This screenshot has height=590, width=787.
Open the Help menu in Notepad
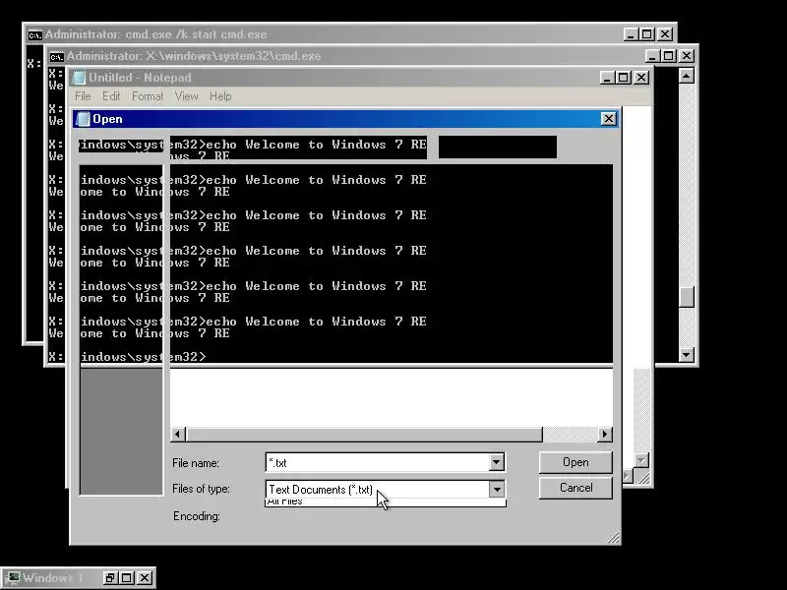pyautogui.click(x=220, y=96)
